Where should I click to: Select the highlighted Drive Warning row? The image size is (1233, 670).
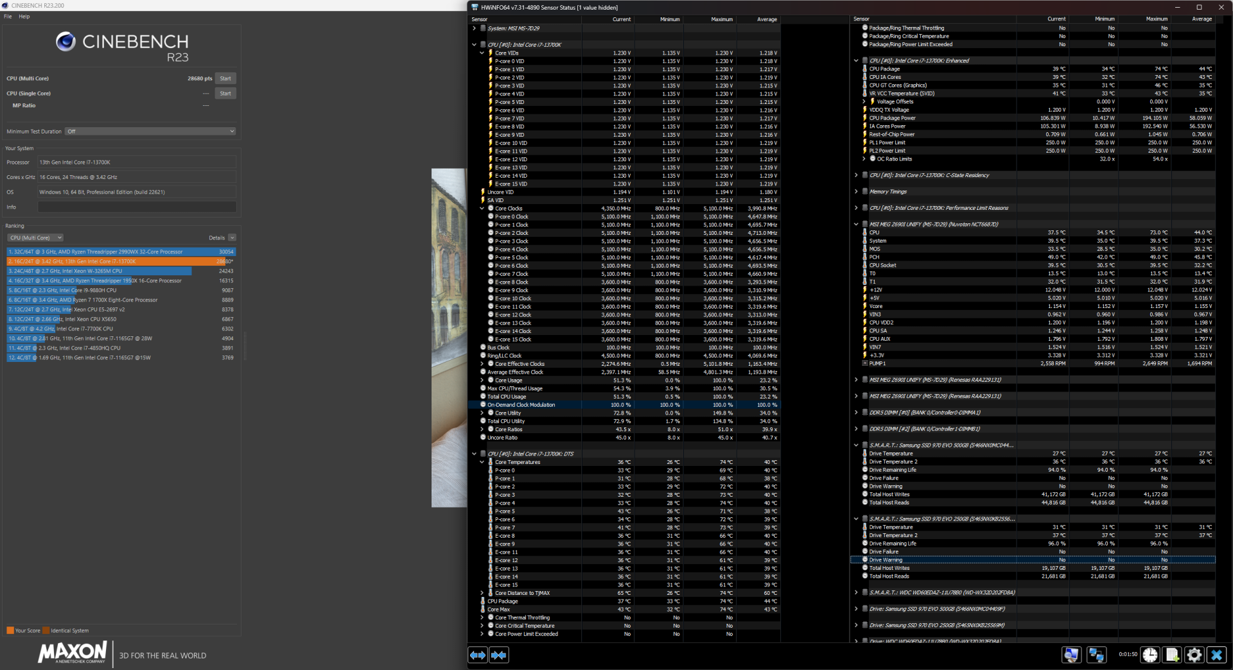click(x=1032, y=560)
